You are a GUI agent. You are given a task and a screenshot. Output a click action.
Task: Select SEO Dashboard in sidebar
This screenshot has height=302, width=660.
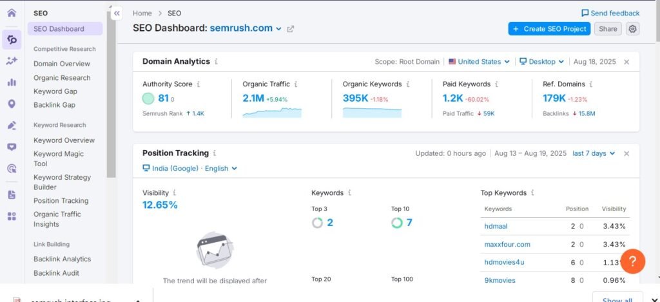tap(65, 28)
